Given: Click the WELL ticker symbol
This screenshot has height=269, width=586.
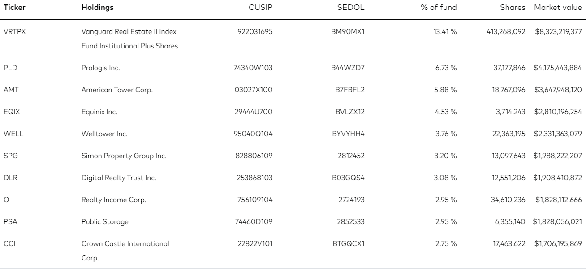Looking at the screenshot, I should coord(13,134).
